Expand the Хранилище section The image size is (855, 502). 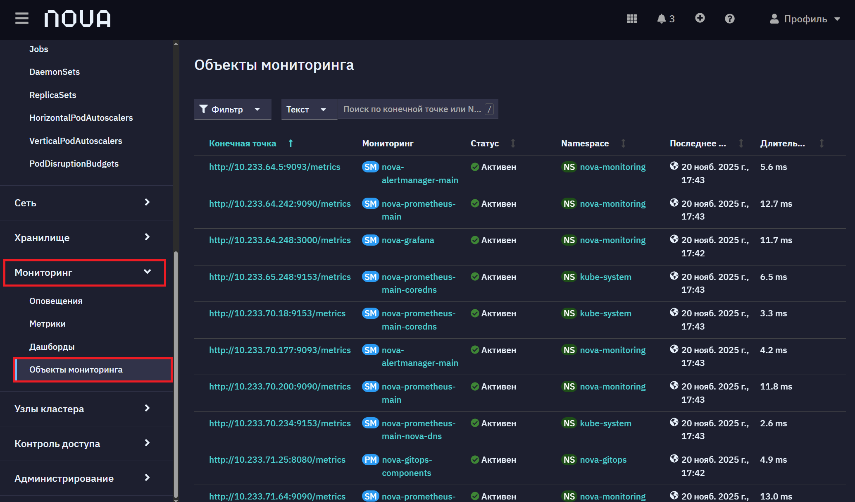(x=86, y=237)
